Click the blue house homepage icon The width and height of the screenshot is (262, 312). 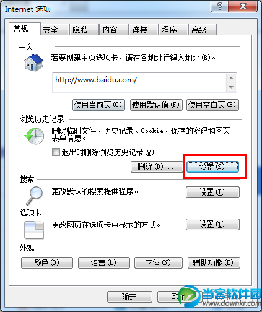pos(34,63)
